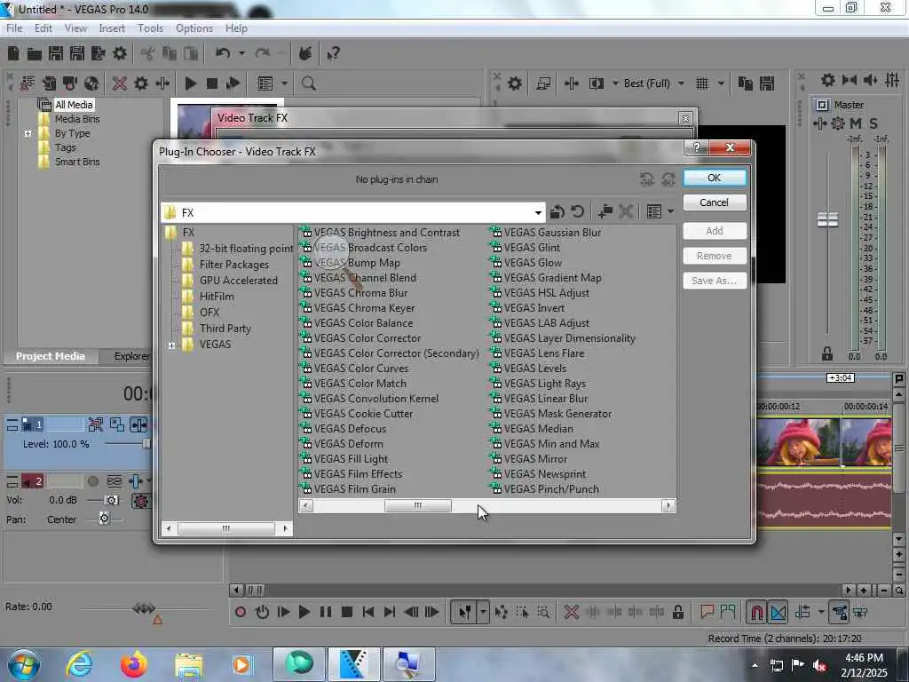Click the Remove button in the chooser

(x=715, y=256)
